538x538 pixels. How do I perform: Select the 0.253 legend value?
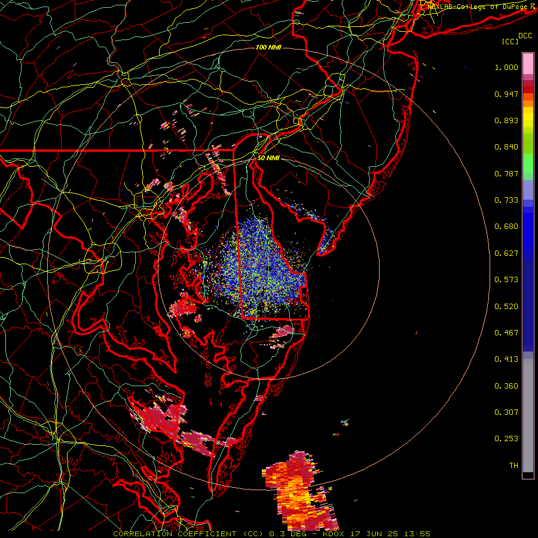[506, 439]
